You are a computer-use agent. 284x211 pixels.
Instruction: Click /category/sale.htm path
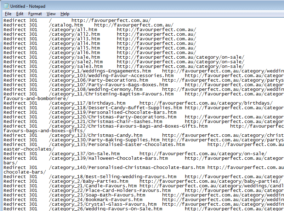74,57
